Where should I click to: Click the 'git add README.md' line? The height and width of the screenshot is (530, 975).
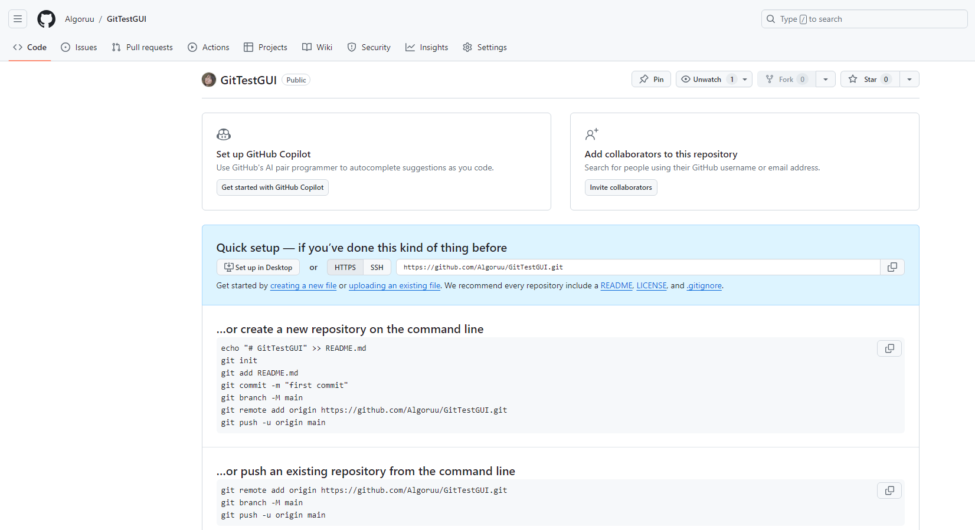coord(260,373)
